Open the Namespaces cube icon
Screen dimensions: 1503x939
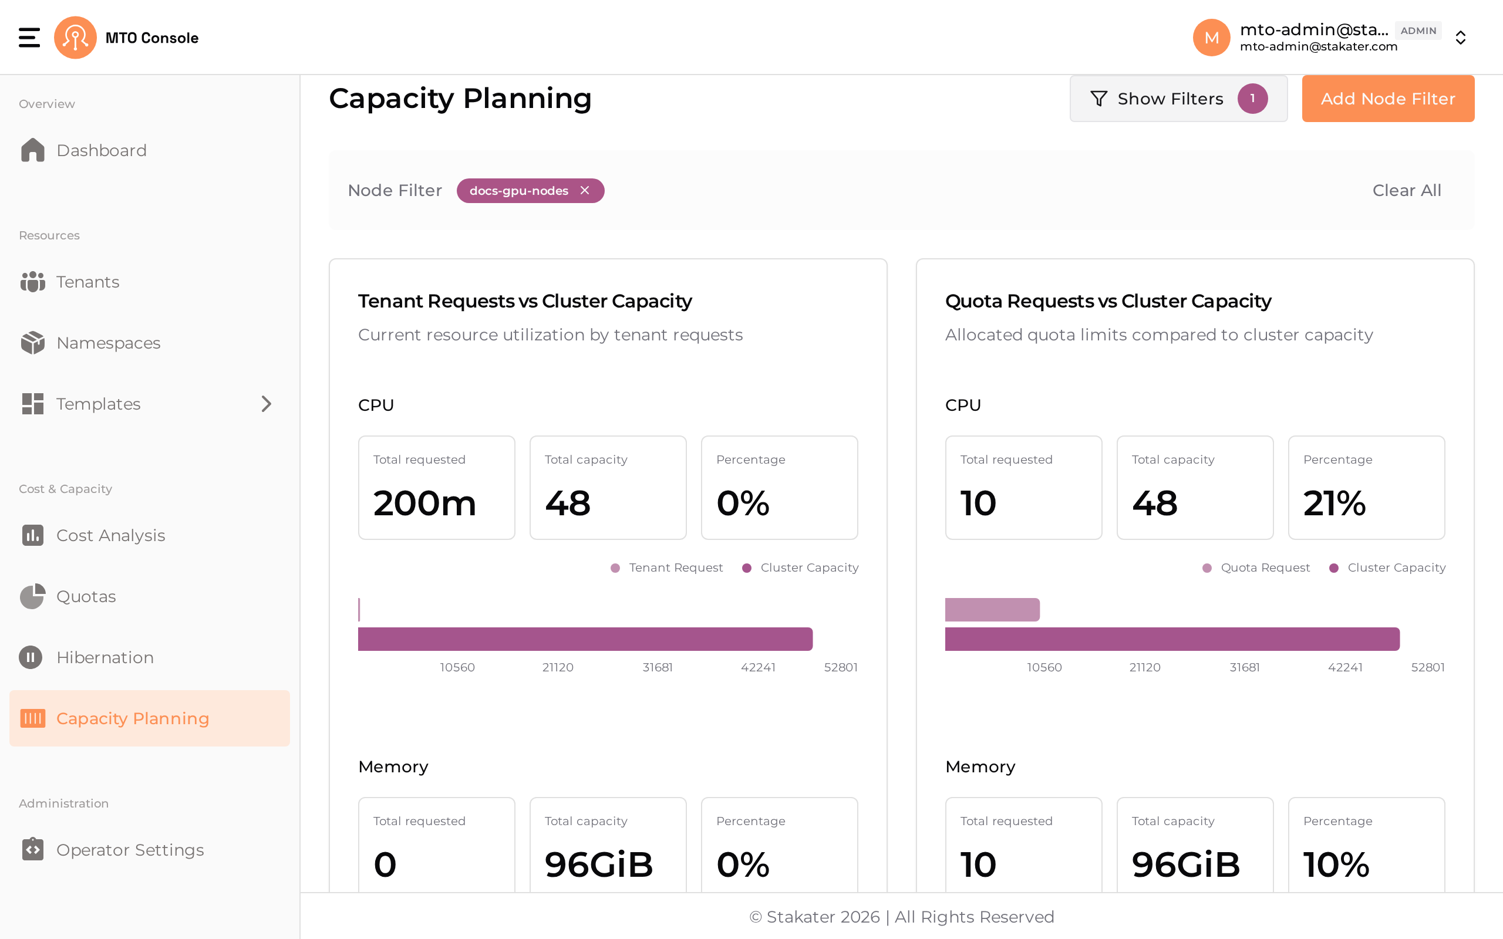[x=32, y=343]
